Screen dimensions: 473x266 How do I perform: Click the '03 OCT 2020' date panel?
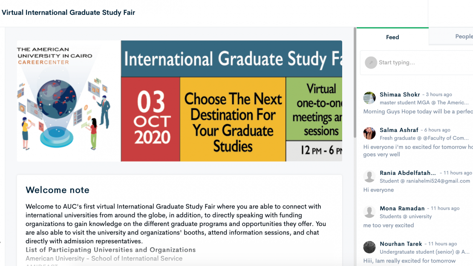150,119
